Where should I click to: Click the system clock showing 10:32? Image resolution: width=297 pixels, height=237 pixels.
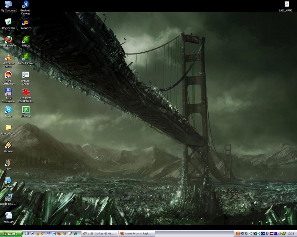tap(291, 234)
